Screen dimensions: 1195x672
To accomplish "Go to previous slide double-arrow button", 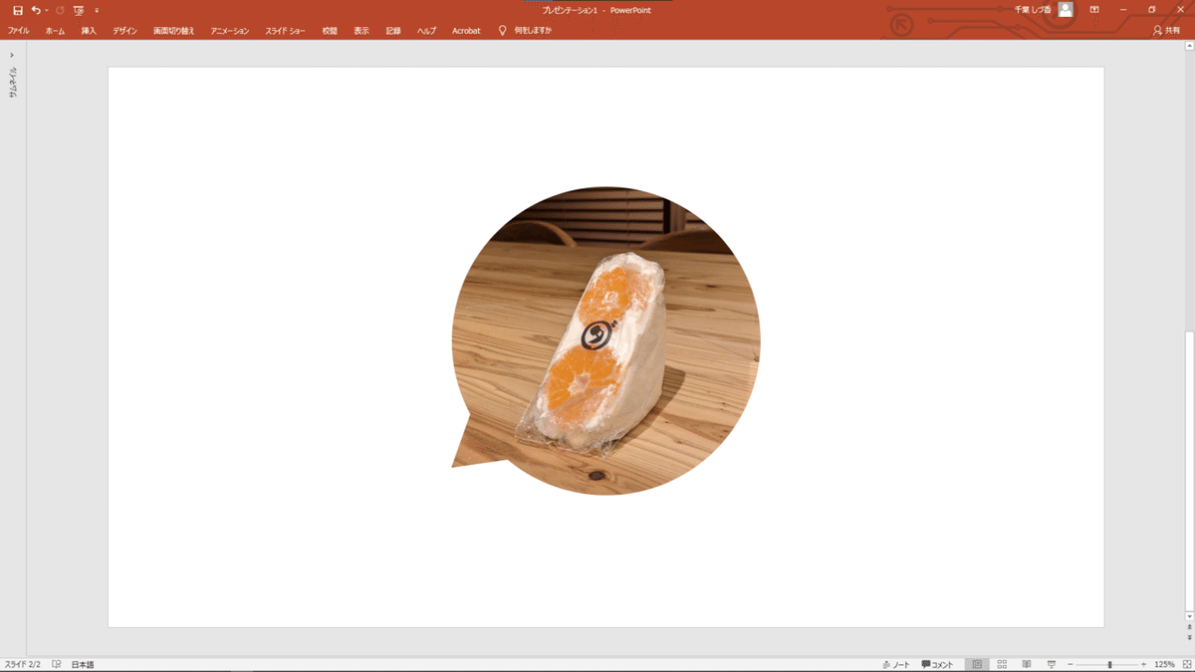I will tap(1189, 627).
